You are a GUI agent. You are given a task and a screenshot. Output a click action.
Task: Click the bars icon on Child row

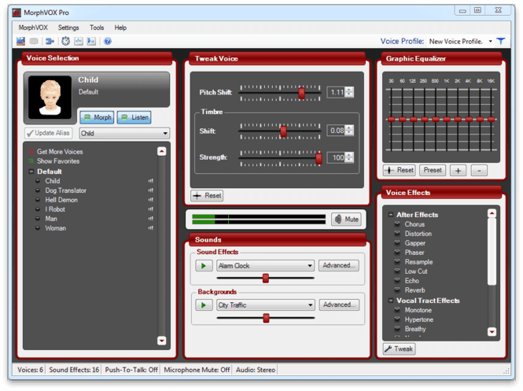(151, 181)
